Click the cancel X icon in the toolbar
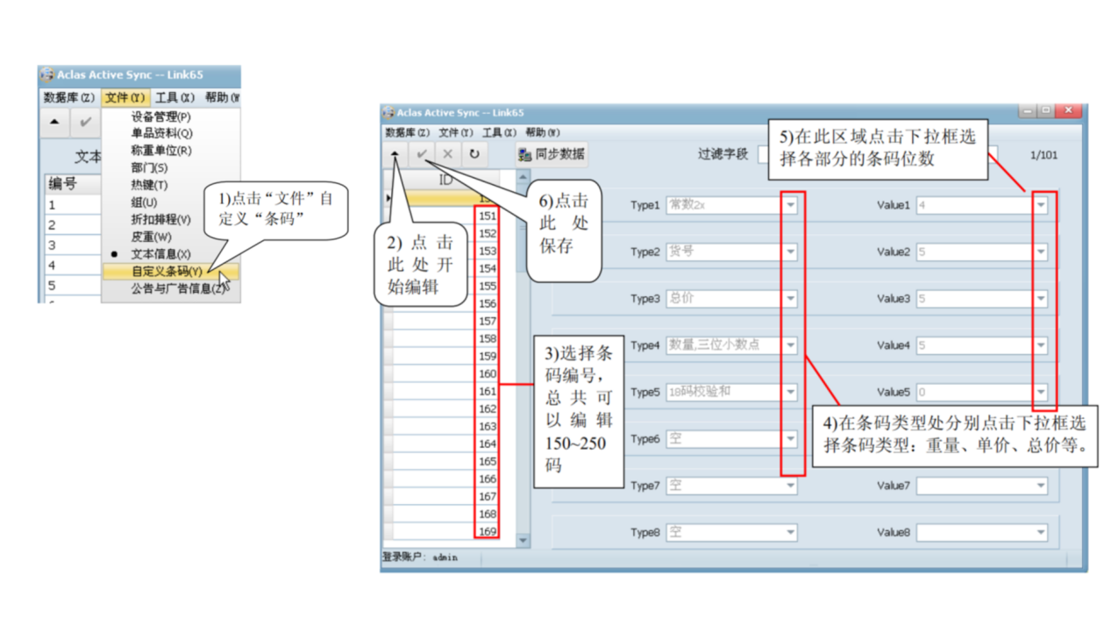The height and width of the screenshot is (625, 1111). click(x=448, y=153)
